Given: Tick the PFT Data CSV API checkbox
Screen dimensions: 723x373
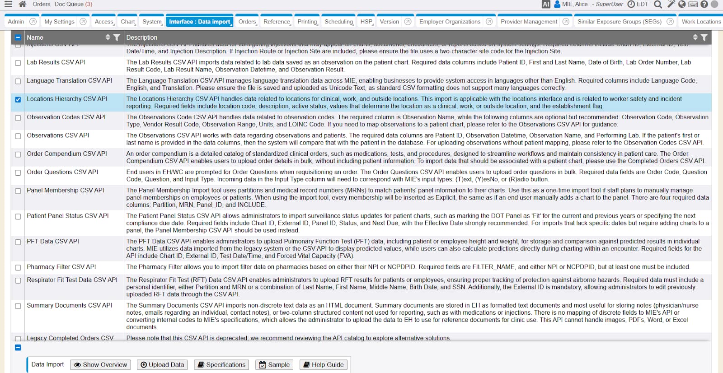Looking at the screenshot, I should [x=18, y=242].
